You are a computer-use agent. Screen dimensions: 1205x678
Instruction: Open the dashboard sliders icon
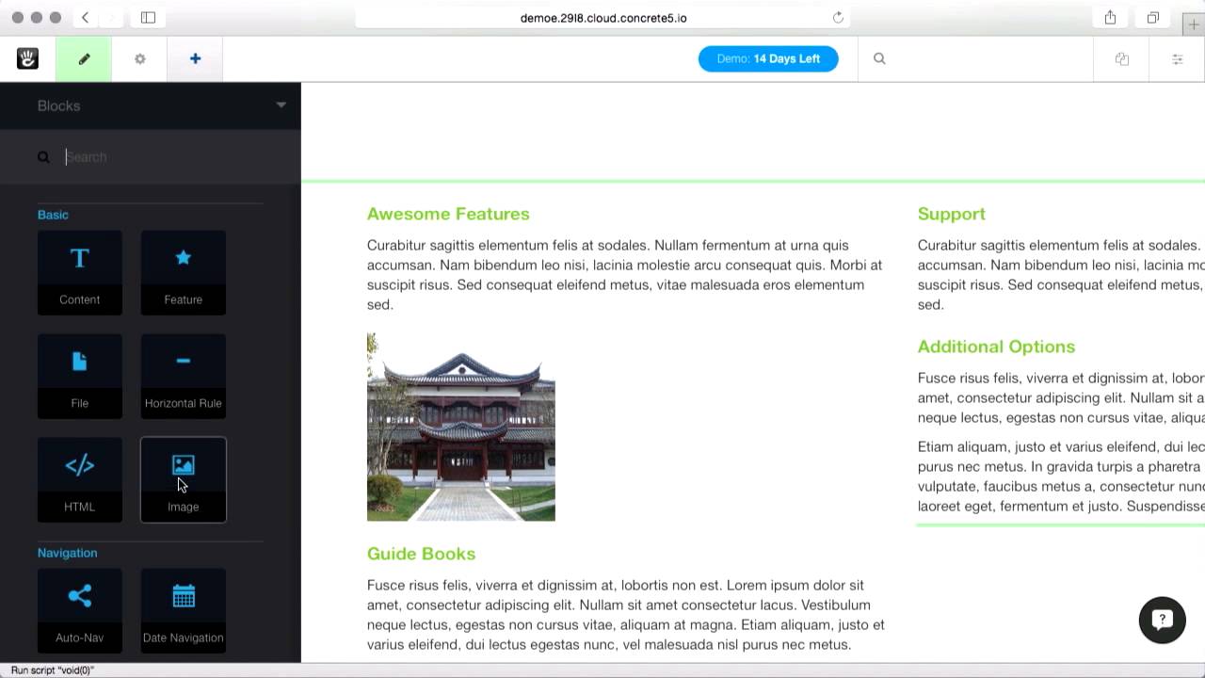(x=1177, y=58)
